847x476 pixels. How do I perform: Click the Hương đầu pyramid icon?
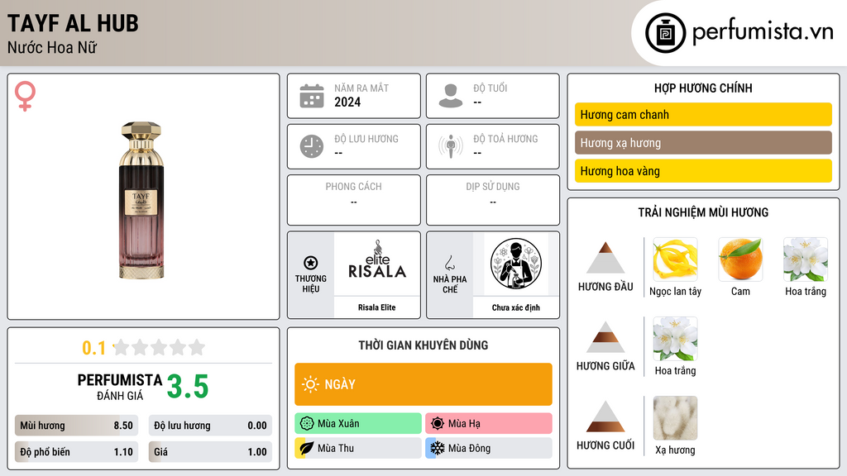pyautogui.click(x=605, y=258)
